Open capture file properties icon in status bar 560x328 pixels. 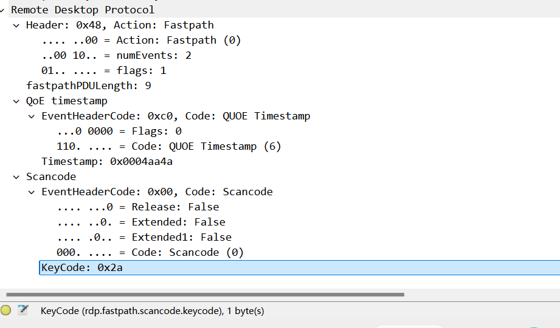tap(23, 310)
